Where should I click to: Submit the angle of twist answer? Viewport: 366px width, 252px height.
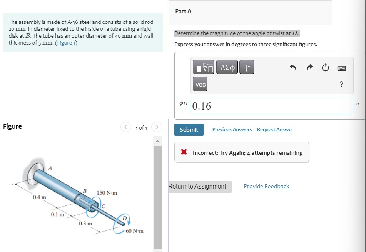189,130
